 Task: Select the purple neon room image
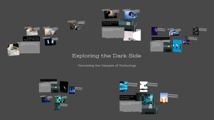[x=186, y=40]
